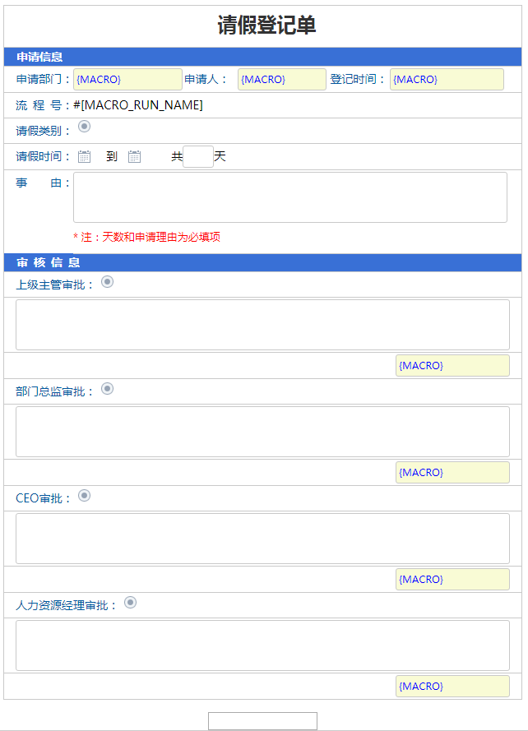Click the leave start date calendar icon
This screenshot has width=528, height=731.
[84, 156]
